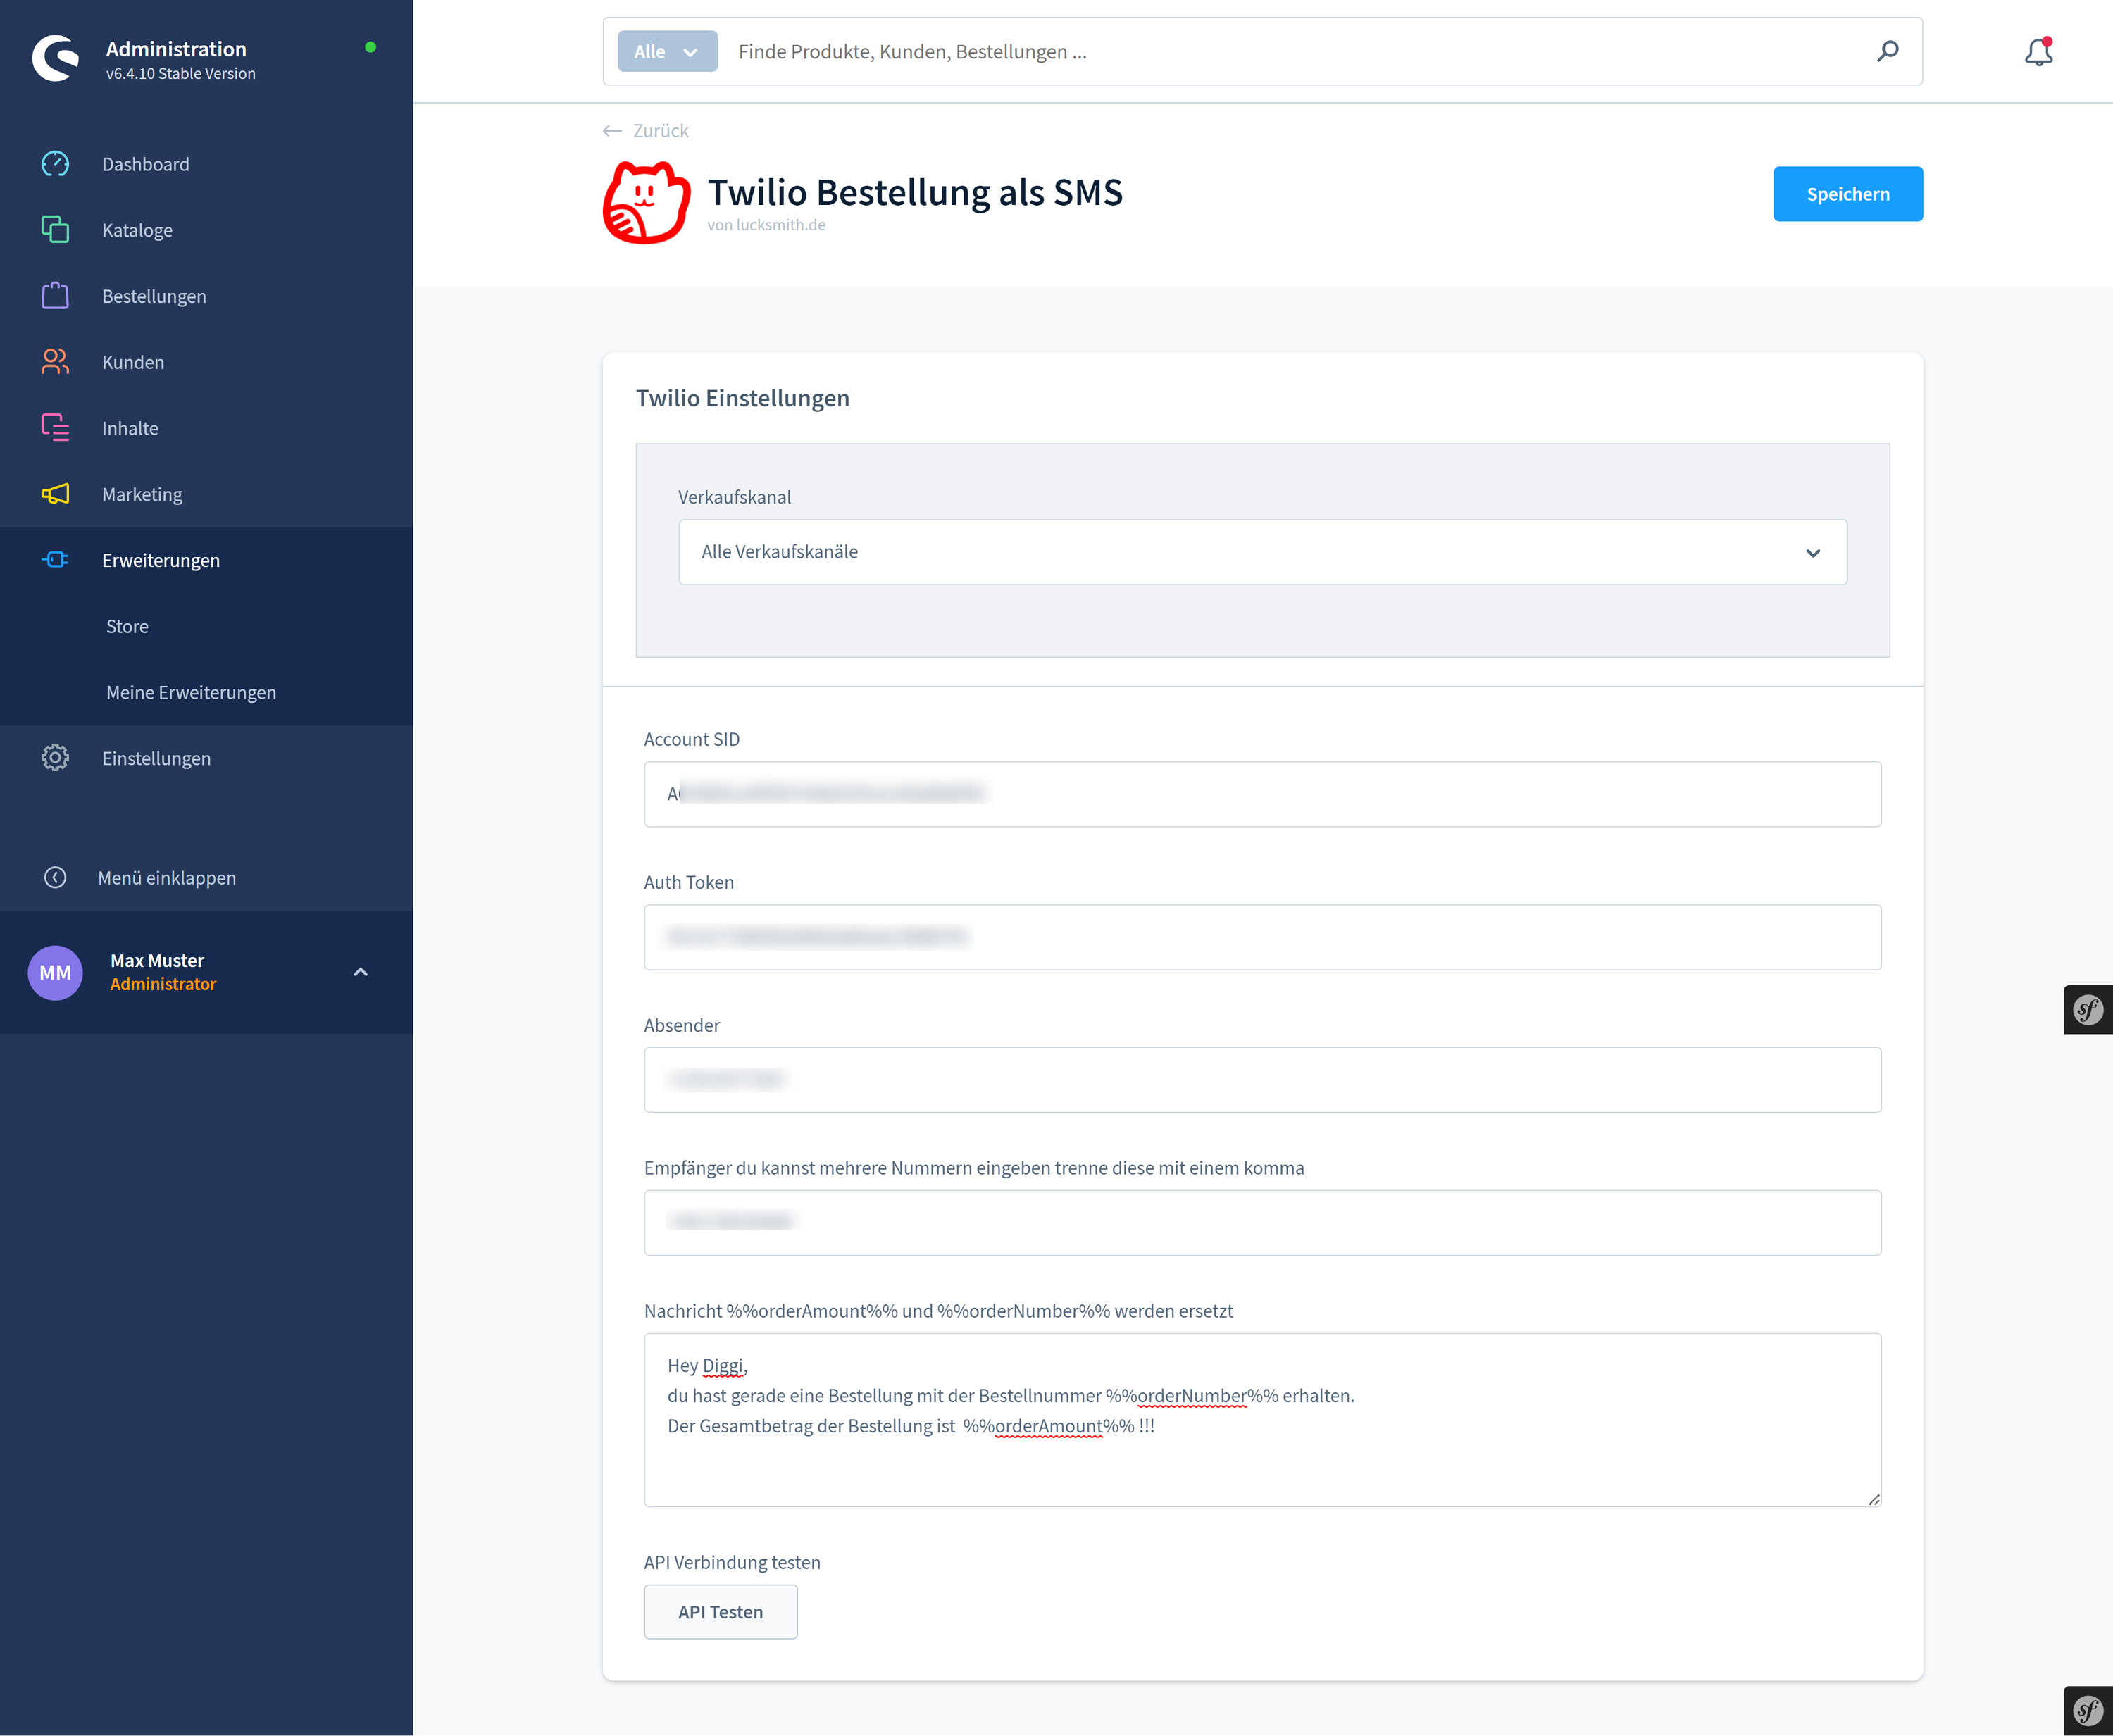This screenshot has height=1736, width=2113.
Task: Click the Nachricht textarea resize handle
Action: pyautogui.click(x=1873, y=1499)
